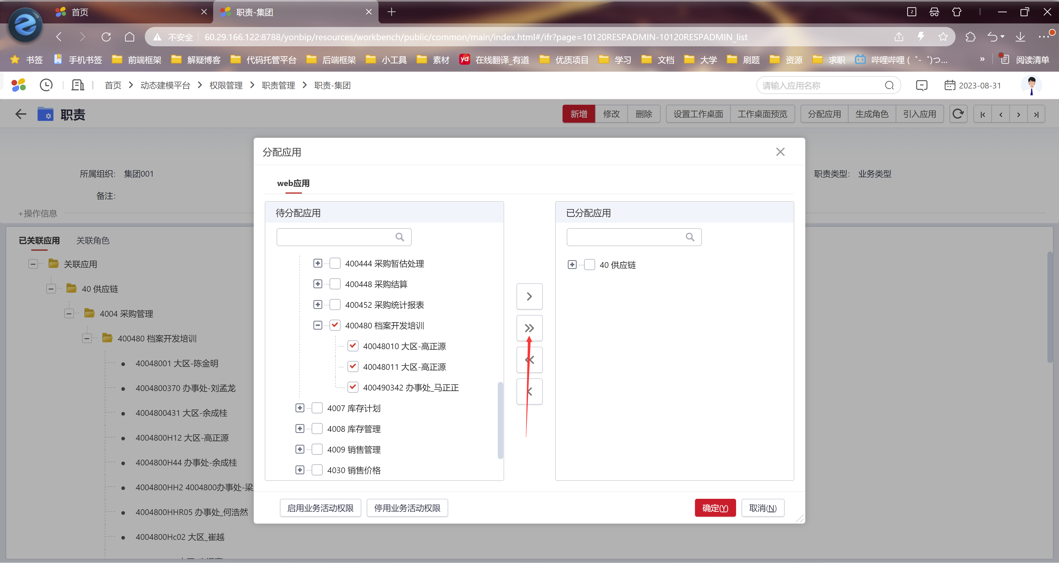Expand the 400444 采购暂估处理 node
This screenshot has width=1059, height=563.
click(x=317, y=263)
